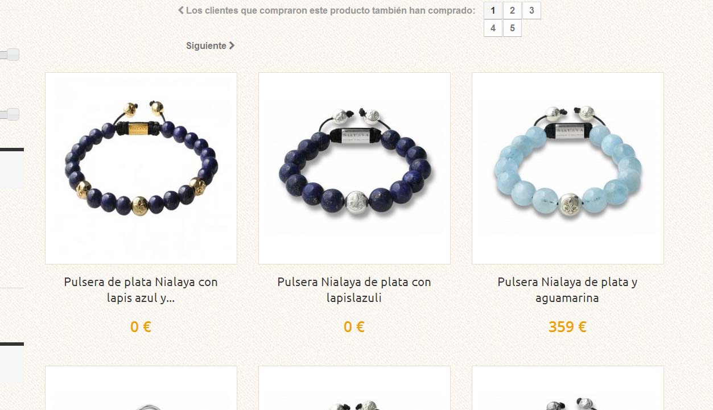
Task: Open aguamarina bracelet product image
Action: coord(568,168)
